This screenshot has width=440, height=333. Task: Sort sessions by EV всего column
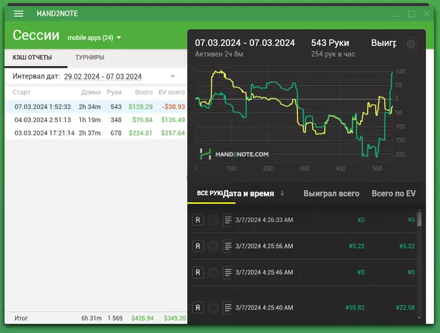pyautogui.click(x=172, y=92)
